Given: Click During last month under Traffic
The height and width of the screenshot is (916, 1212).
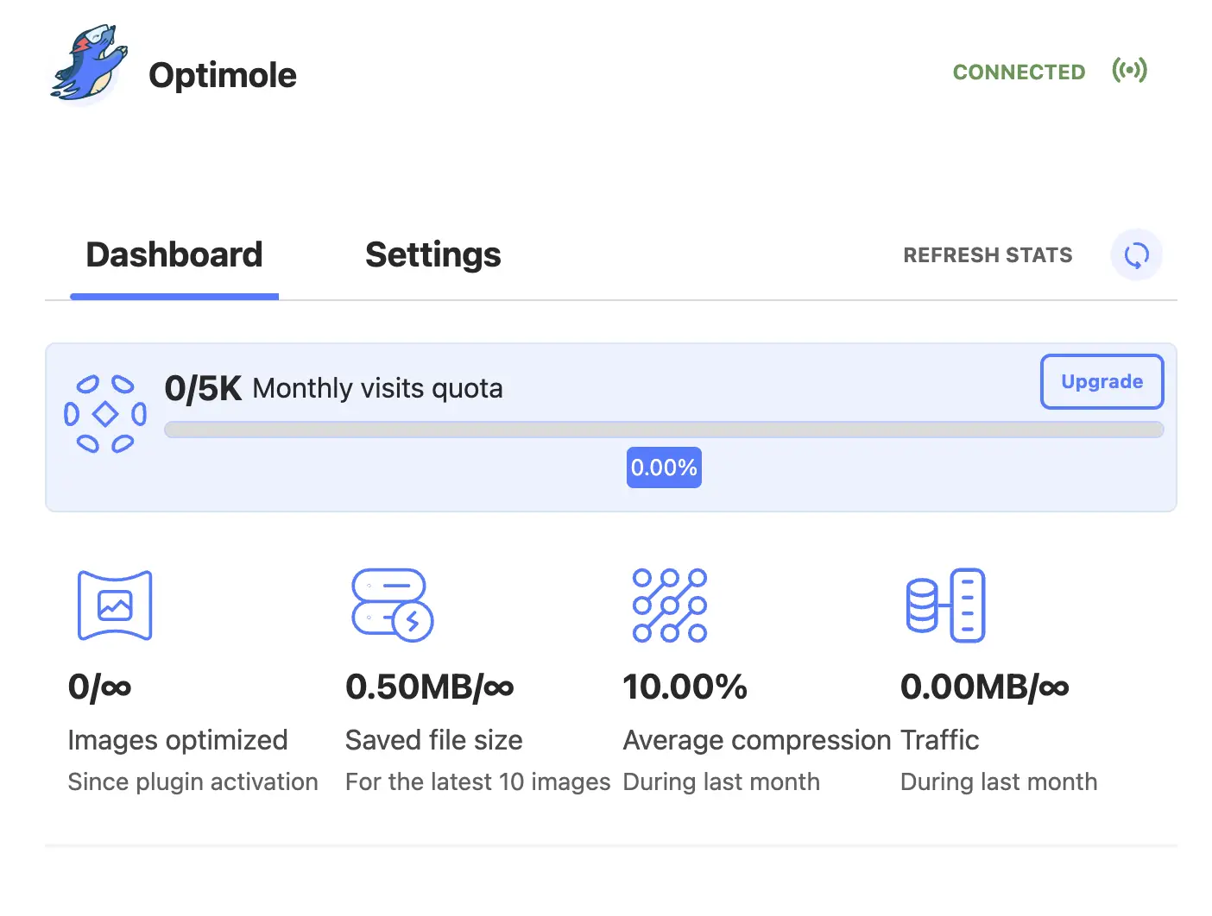Looking at the screenshot, I should (999, 781).
